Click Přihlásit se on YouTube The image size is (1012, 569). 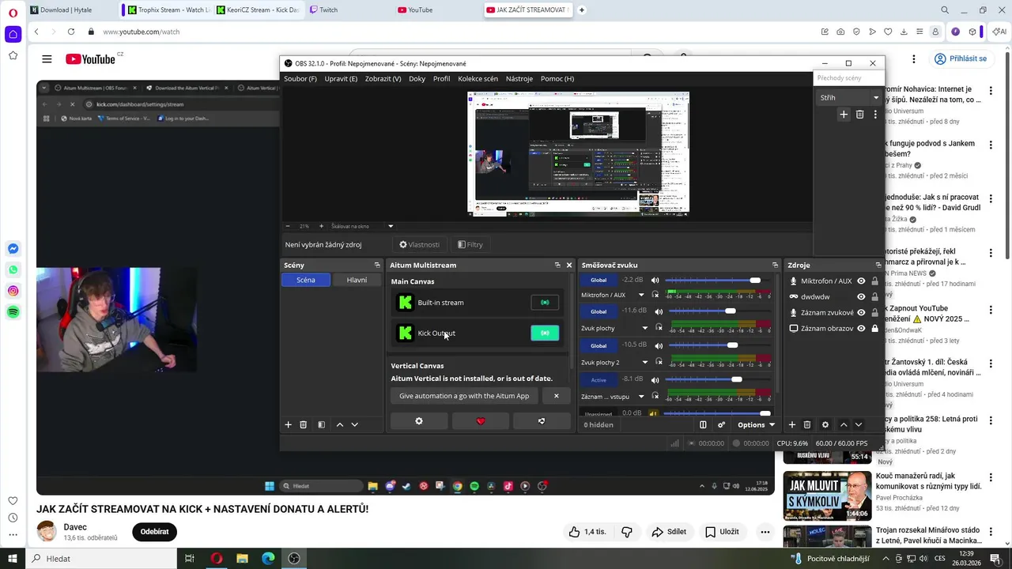(961, 58)
